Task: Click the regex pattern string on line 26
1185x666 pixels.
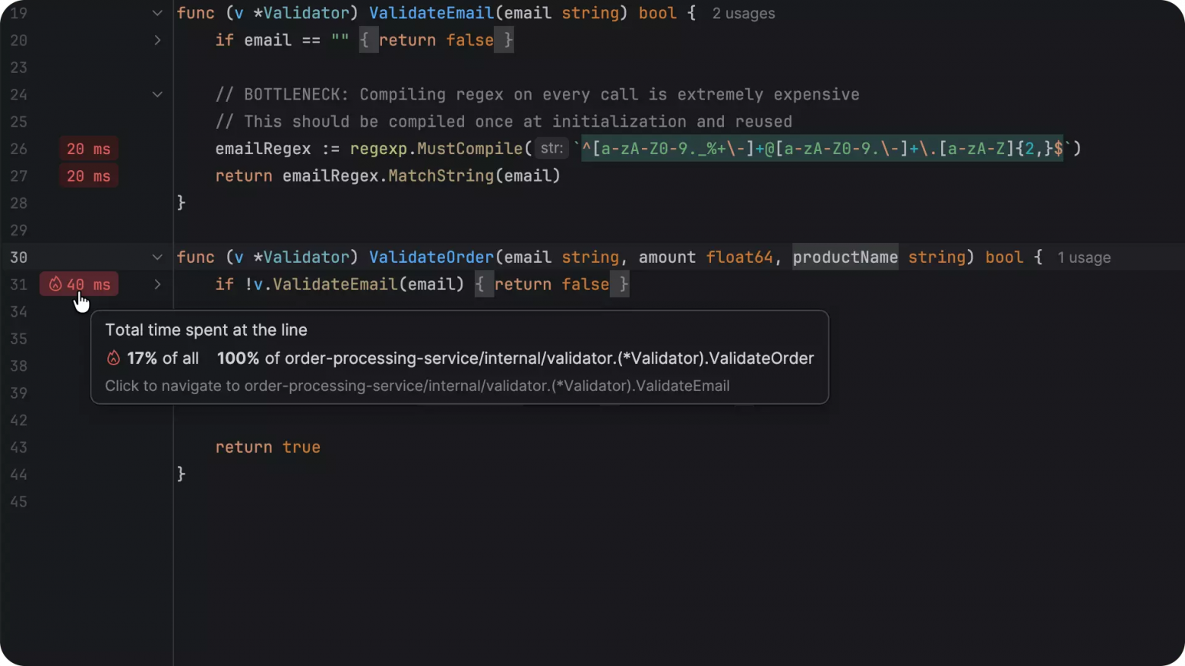Action: [x=823, y=149]
